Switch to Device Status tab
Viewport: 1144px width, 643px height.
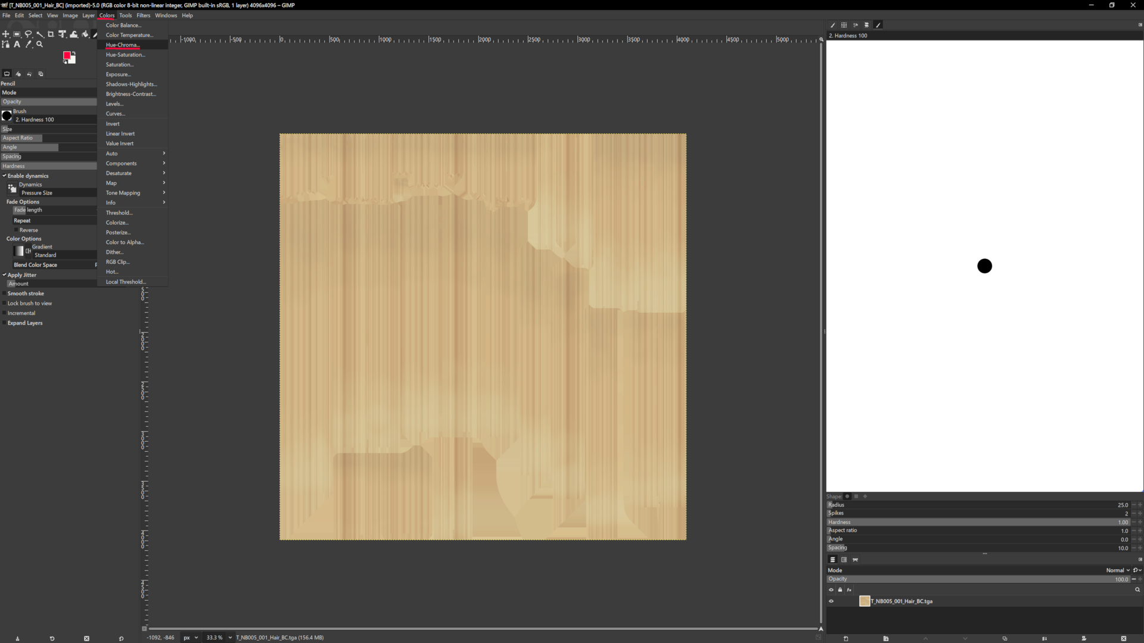(x=18, y=74)
